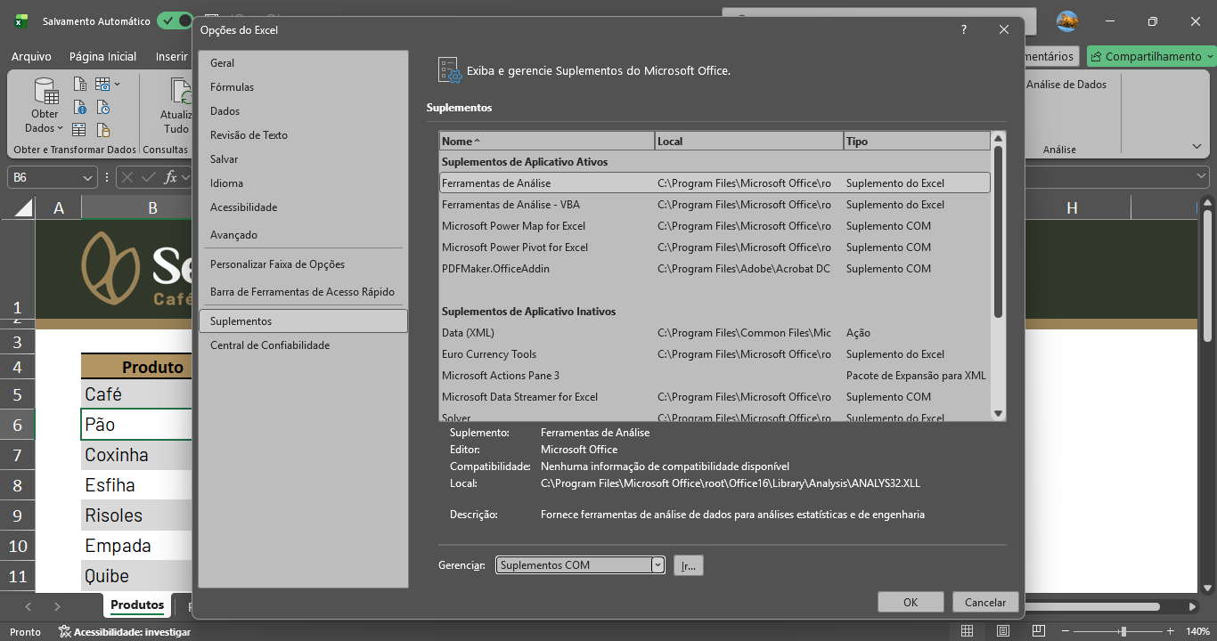
Task: Open the Name Box dropdown arrow
Action: 88,177
